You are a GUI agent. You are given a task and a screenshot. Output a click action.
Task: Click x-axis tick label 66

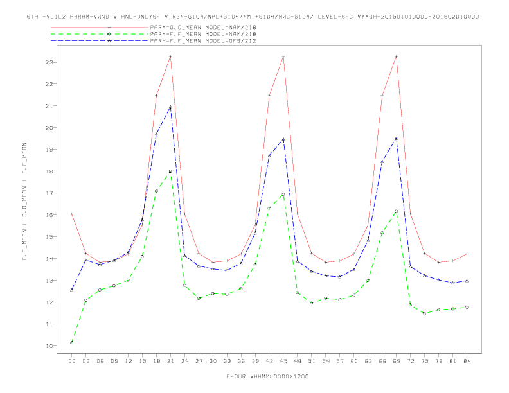[x=382, y=361]
